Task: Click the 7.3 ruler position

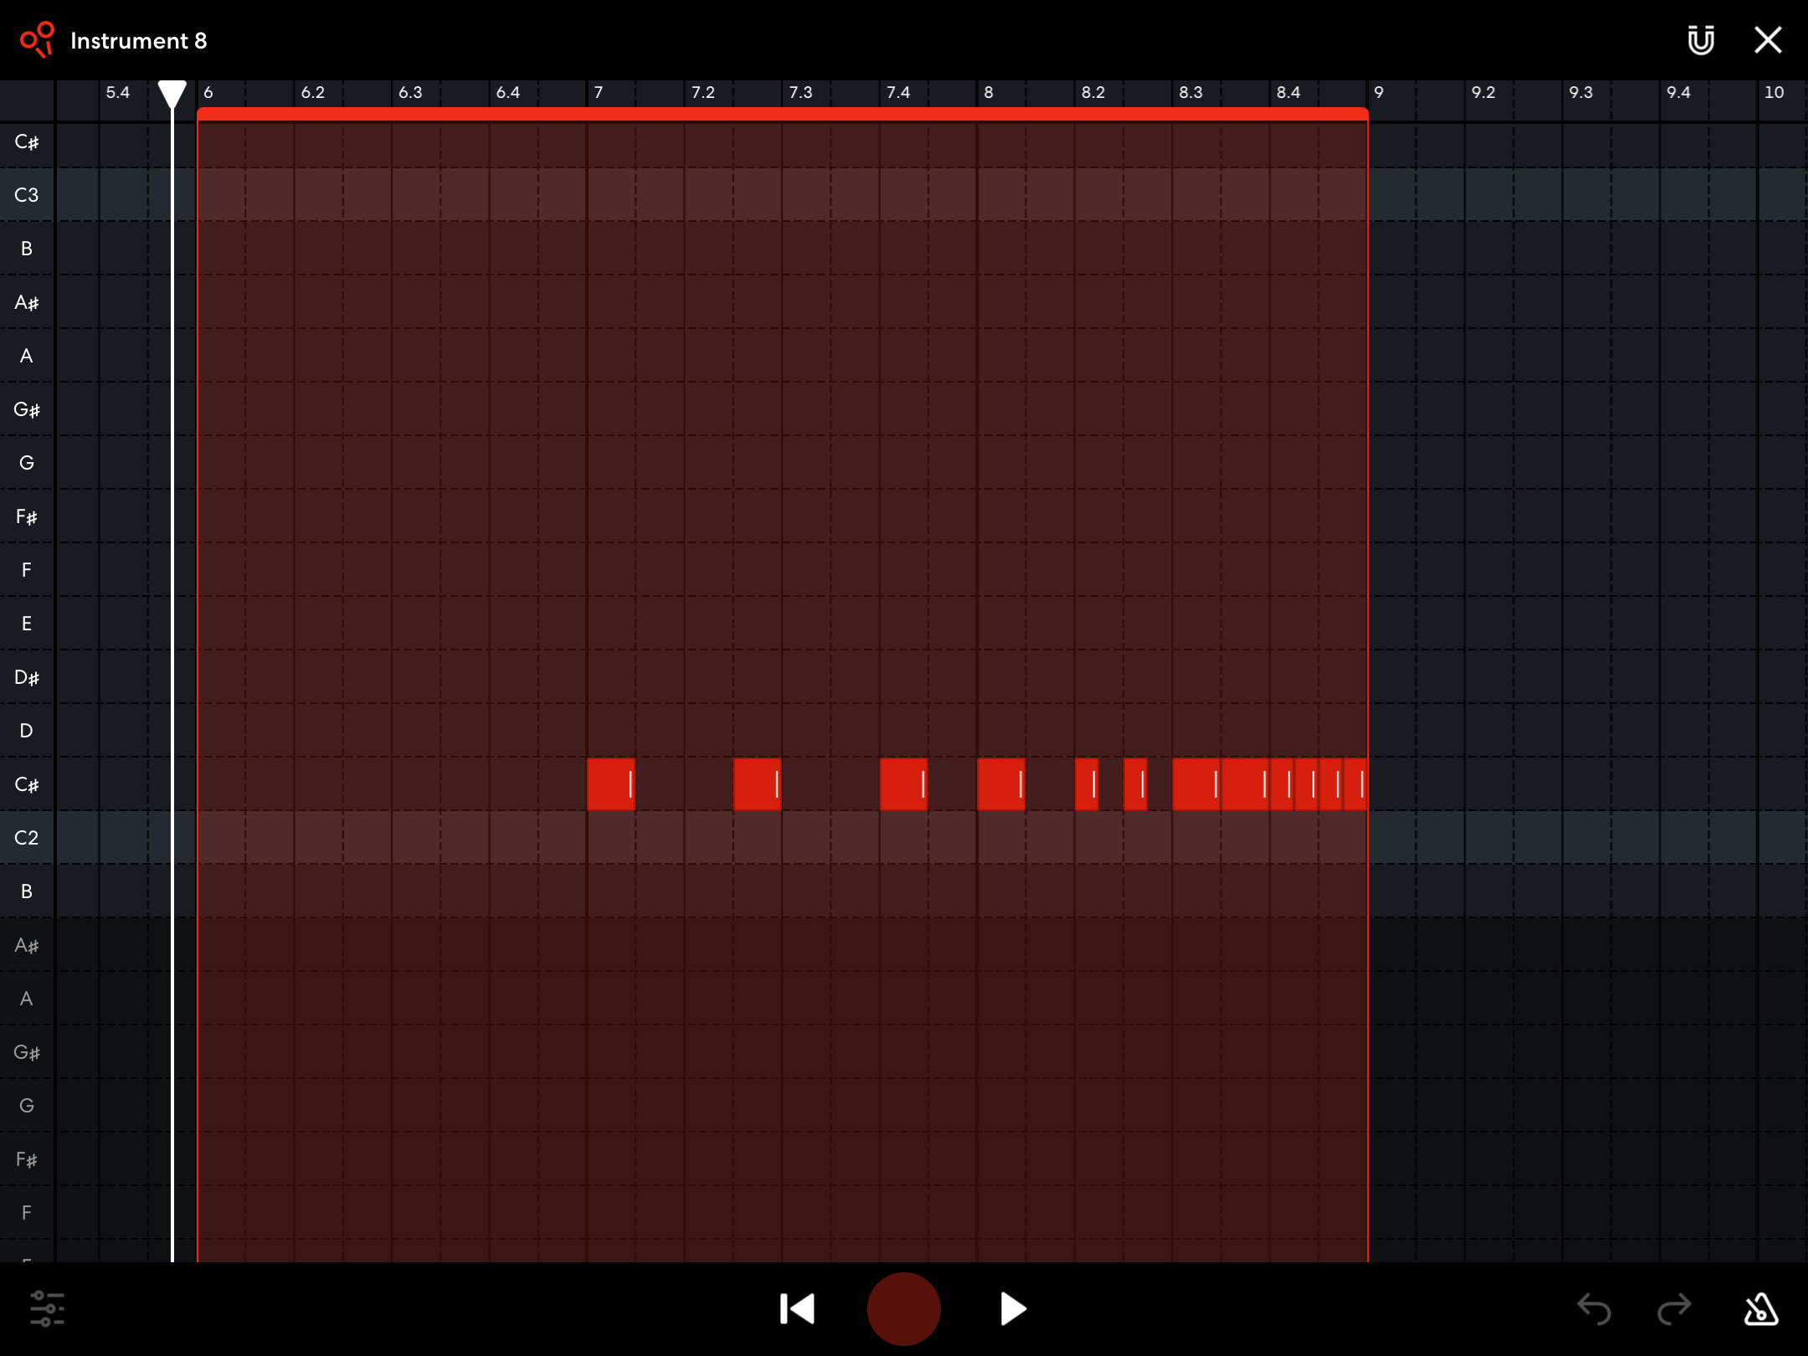Action: tap(800, 93)
